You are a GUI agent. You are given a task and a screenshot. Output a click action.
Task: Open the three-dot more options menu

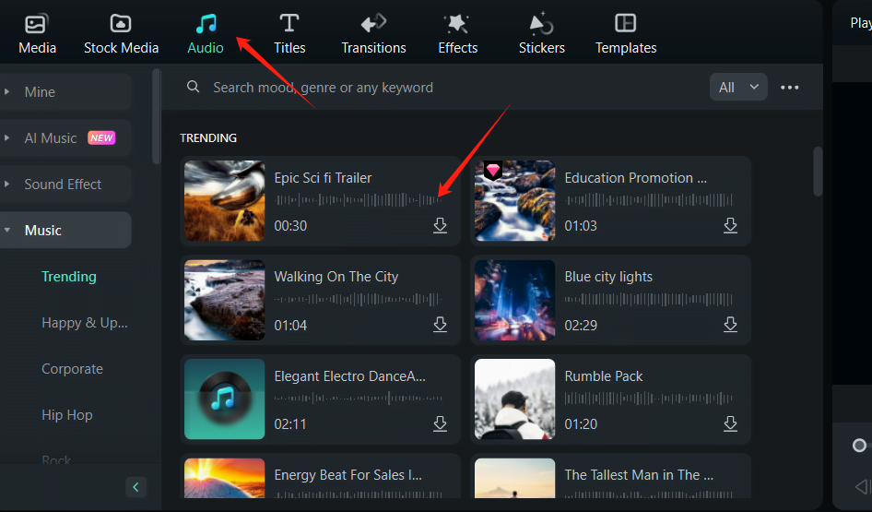tap(789, 88)
